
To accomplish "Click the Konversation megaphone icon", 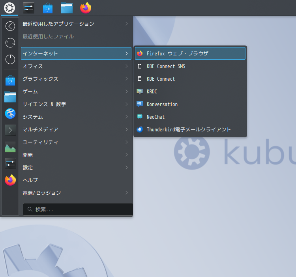I will click(140, 104).
